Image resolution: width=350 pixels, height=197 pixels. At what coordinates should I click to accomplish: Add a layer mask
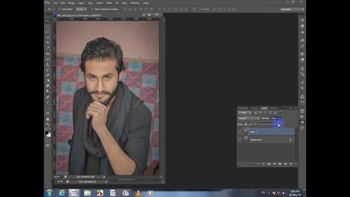269,164
